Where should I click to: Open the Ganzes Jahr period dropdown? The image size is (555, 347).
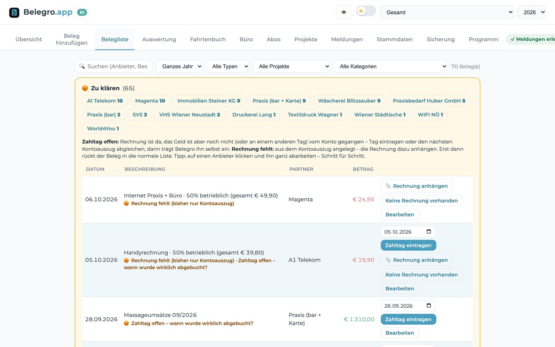tap(179, 66)
